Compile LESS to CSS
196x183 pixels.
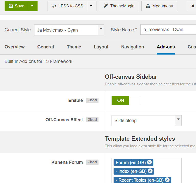67,6
